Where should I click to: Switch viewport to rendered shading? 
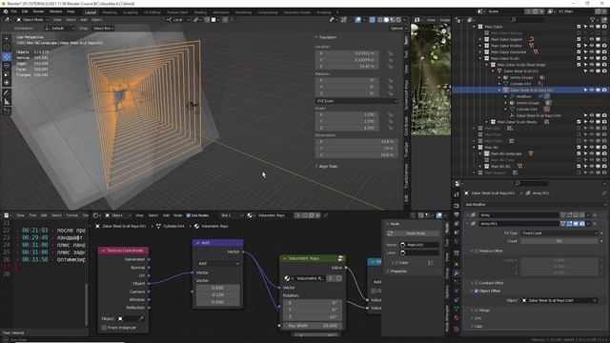pos(398,19)
